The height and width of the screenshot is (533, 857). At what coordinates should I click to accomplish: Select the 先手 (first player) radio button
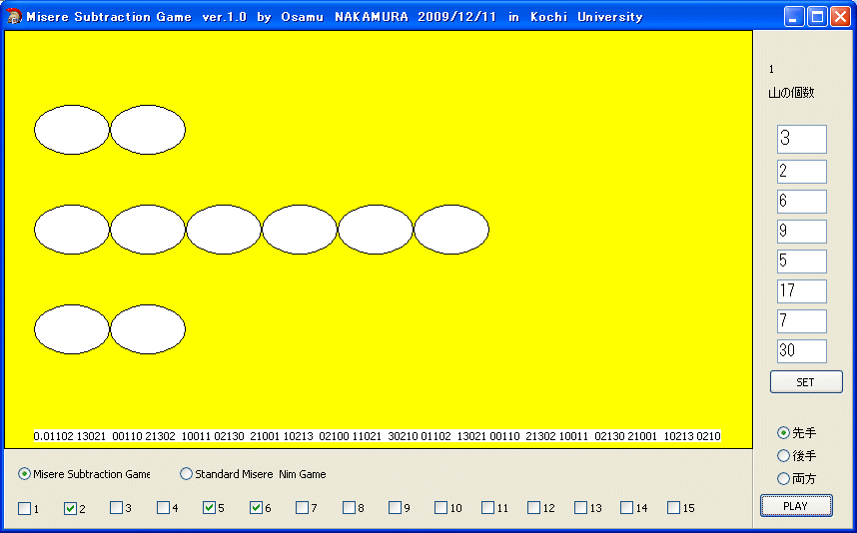[784, 432]
